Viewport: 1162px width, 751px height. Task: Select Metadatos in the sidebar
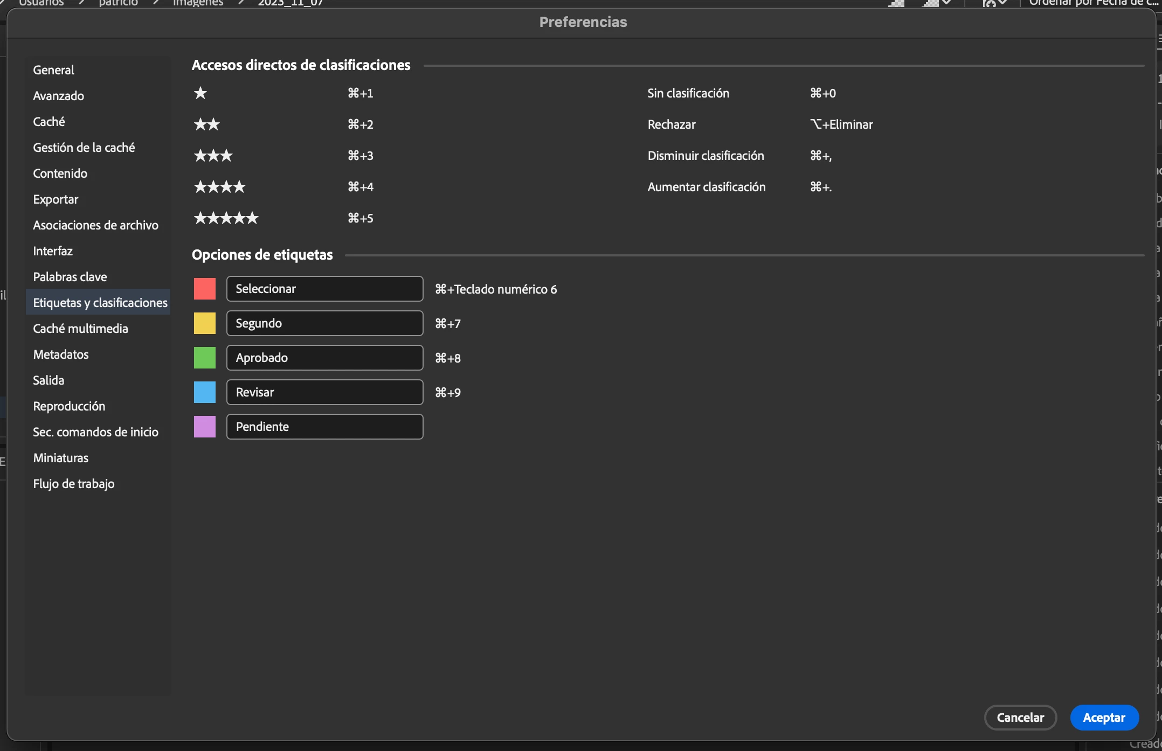click(61, 354)
